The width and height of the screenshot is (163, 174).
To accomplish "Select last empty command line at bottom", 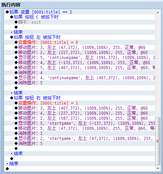I will pos(79,169).
